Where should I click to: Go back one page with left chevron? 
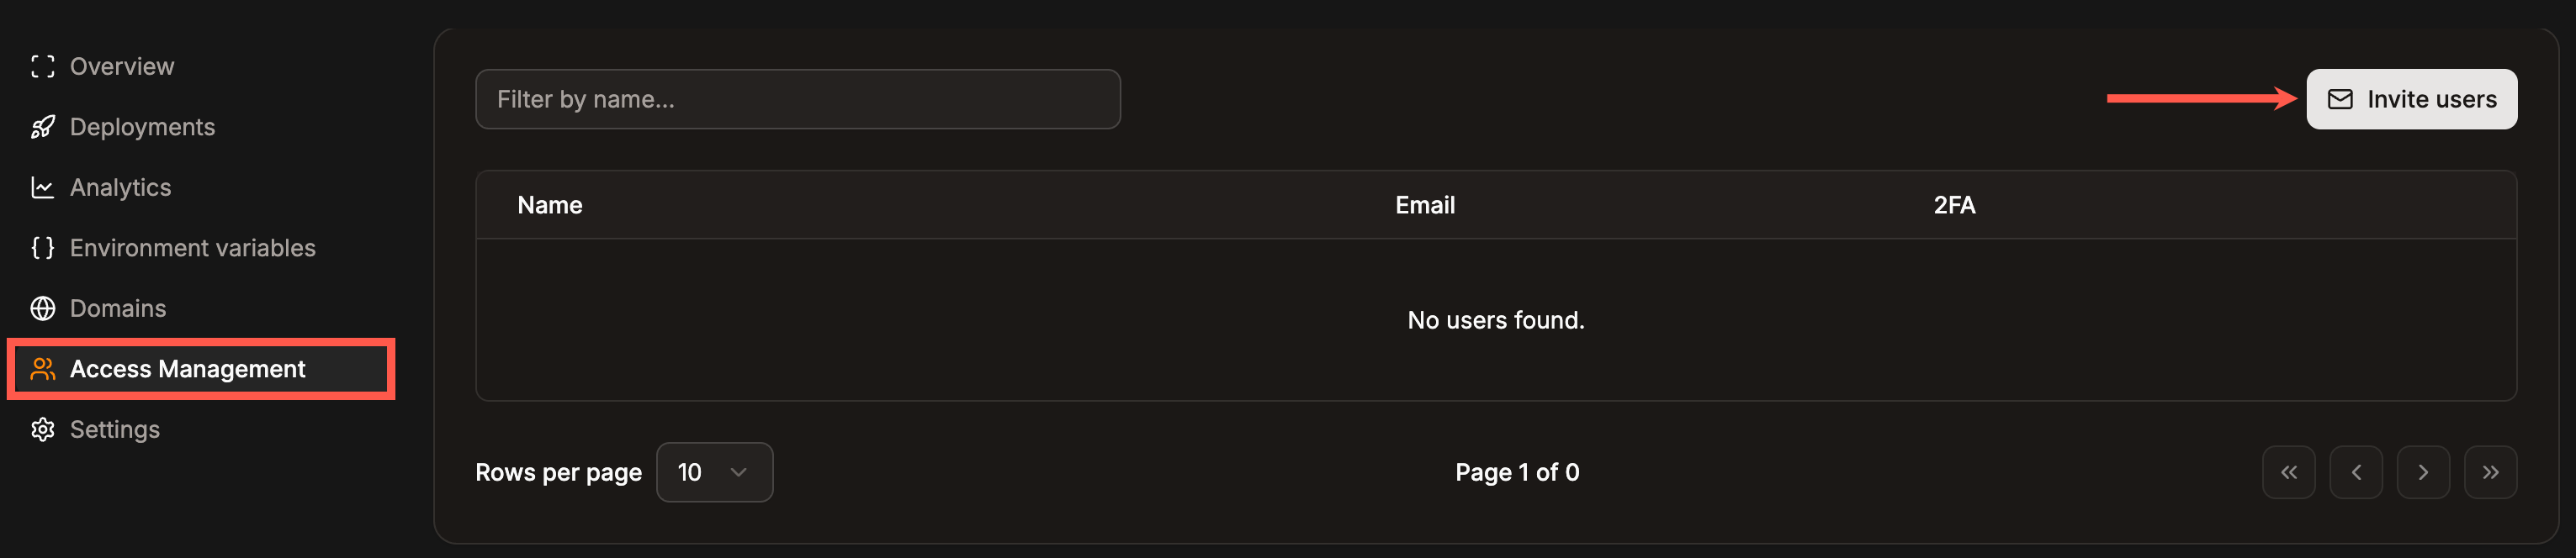click(2356, 472)
